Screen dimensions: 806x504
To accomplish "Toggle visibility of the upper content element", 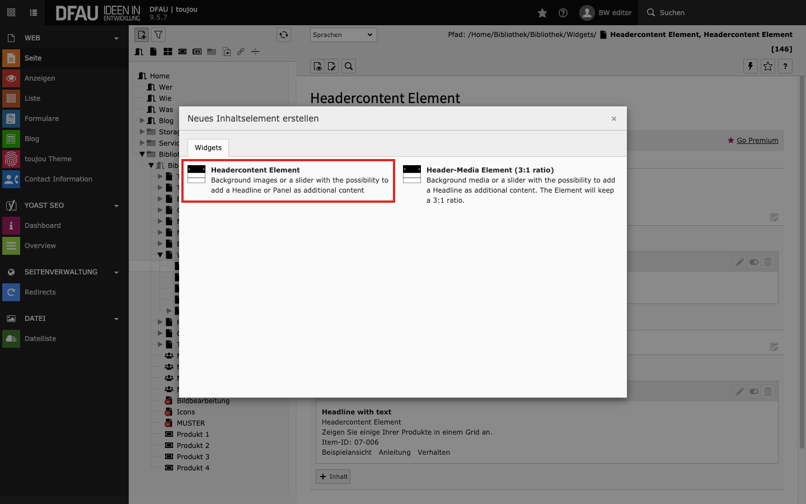I will pyautogui.click(x=754, y=262).
